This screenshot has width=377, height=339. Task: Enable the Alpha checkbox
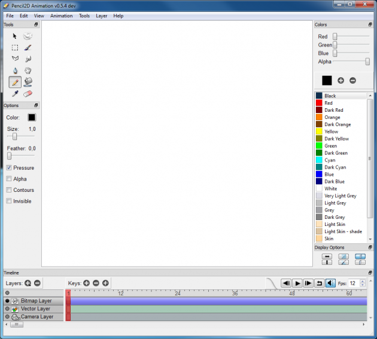coord(9,179)
